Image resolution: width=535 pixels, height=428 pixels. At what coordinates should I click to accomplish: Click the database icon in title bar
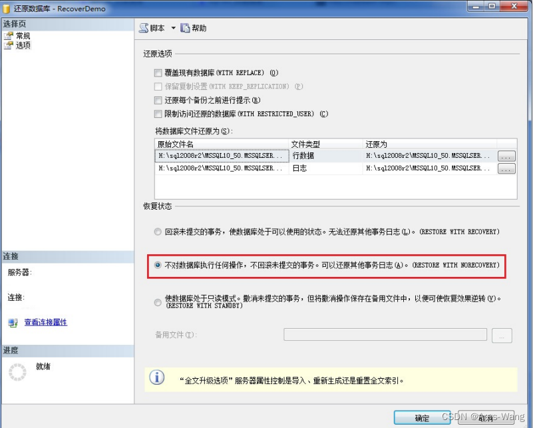[7, 9]
